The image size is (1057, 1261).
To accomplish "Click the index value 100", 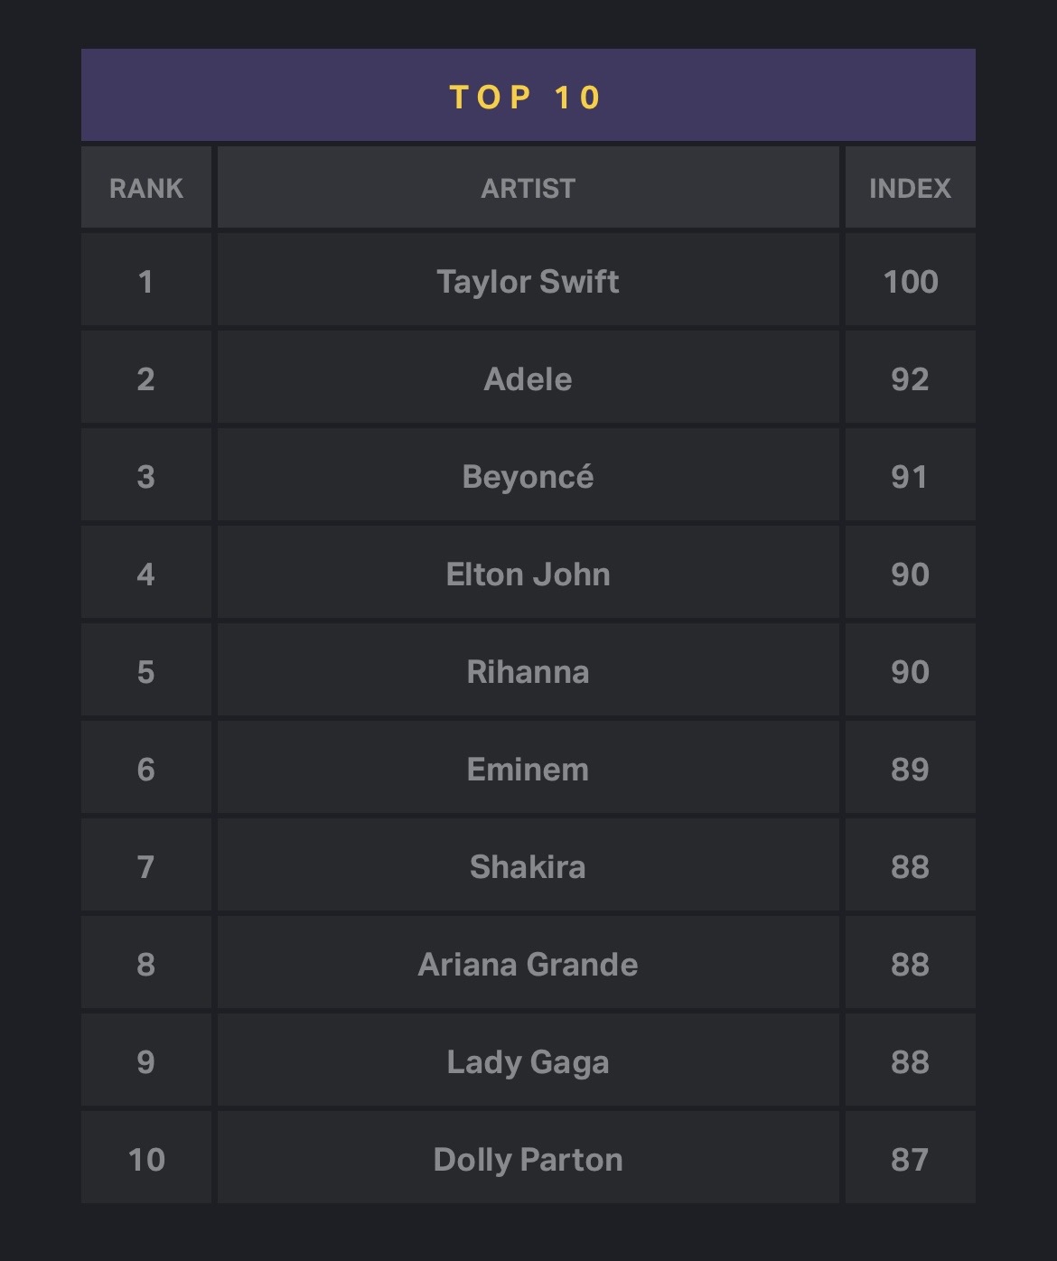I will [911, 281].
